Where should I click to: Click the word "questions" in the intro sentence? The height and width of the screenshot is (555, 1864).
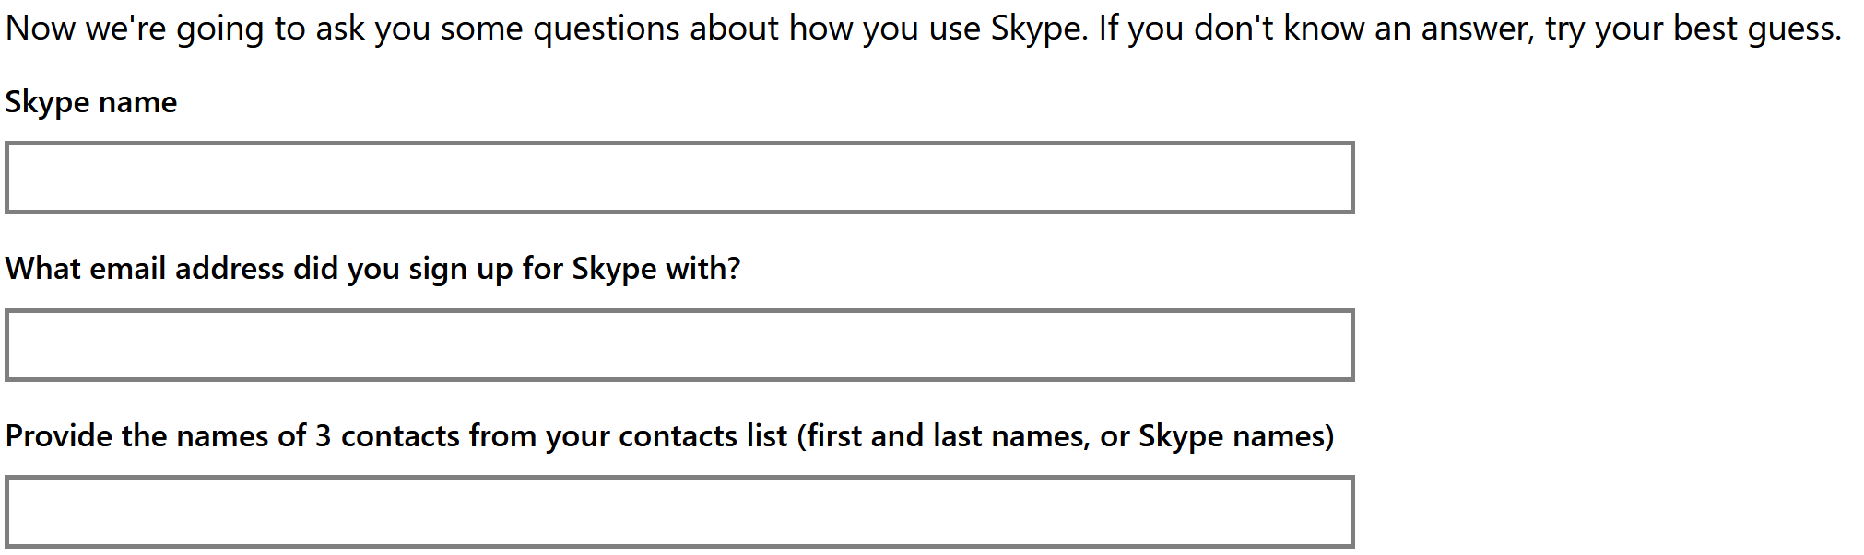[607, 29]
